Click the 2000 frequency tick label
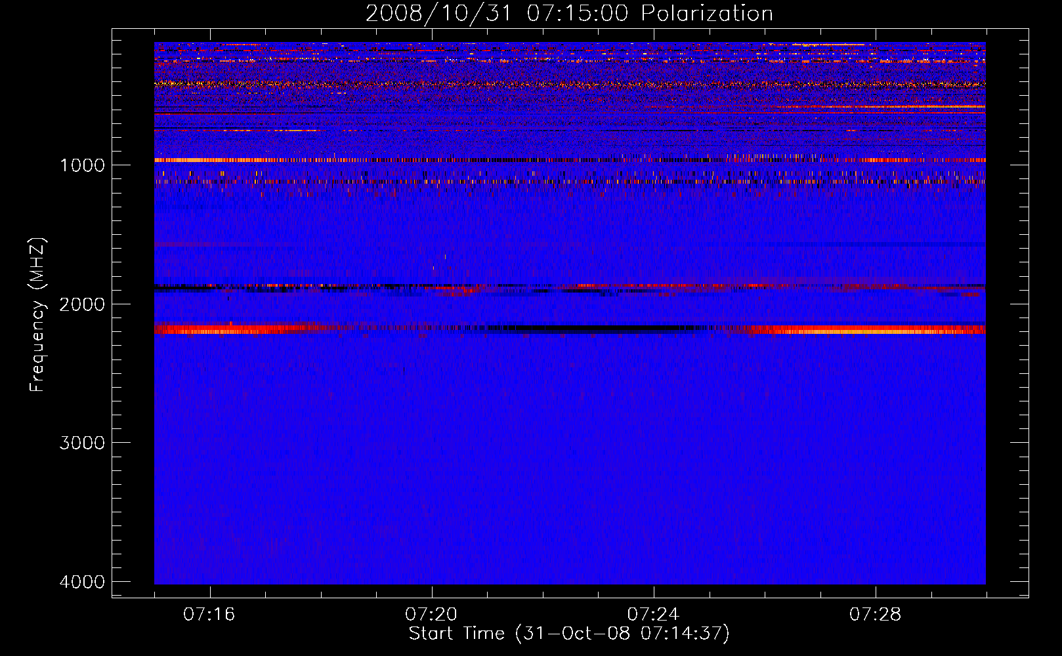1062x656 pixels. pos(82,304)
